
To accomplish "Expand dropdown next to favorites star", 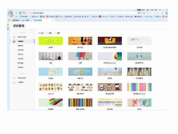I will (18, 16).
